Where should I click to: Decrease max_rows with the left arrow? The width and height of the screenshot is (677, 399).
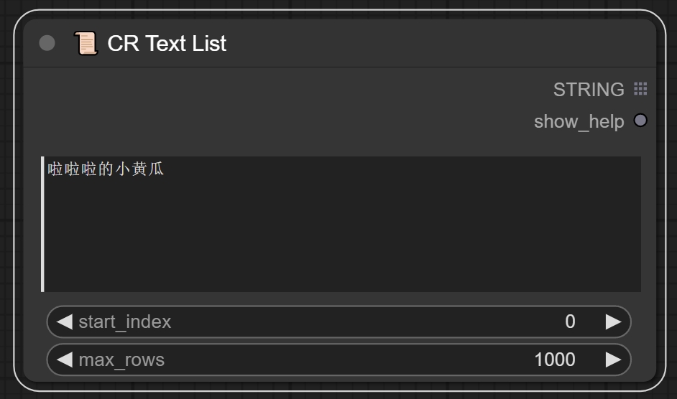65,360
